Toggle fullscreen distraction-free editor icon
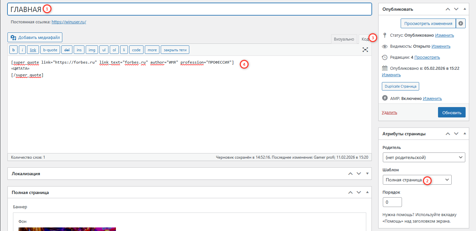Image resolution: width=476 pixels, height=231 pixels. [x=365, y=50]
